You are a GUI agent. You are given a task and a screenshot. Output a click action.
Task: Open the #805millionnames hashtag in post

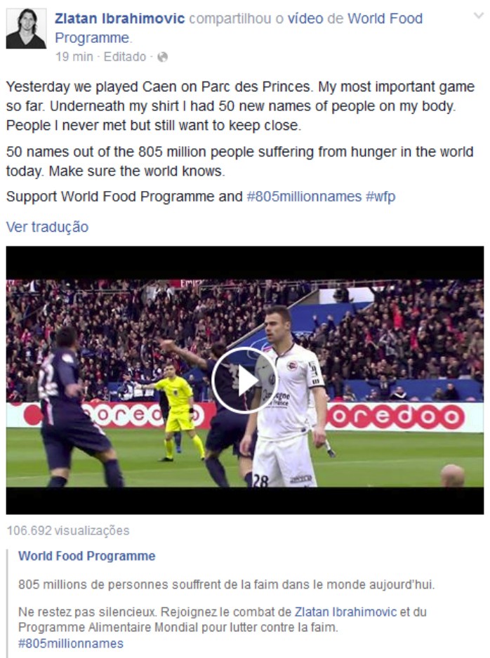tap(304, 197)
